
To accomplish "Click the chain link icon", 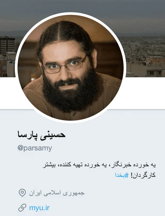I will (22, 208).
